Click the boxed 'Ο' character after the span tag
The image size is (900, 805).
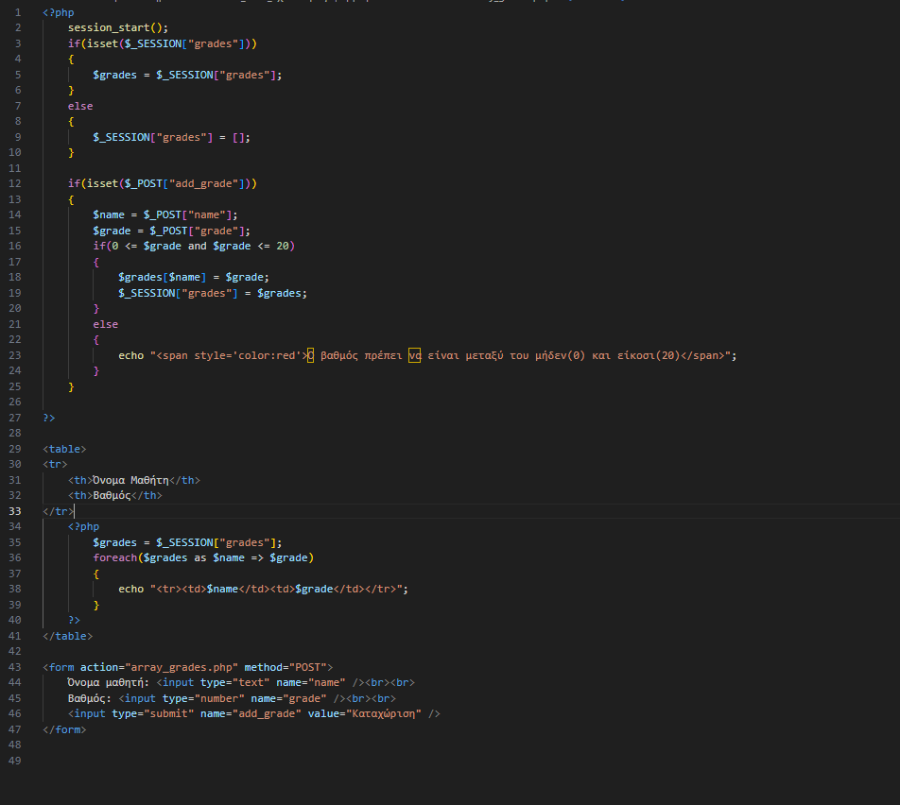pyautogui.click(x=310, y=355)
